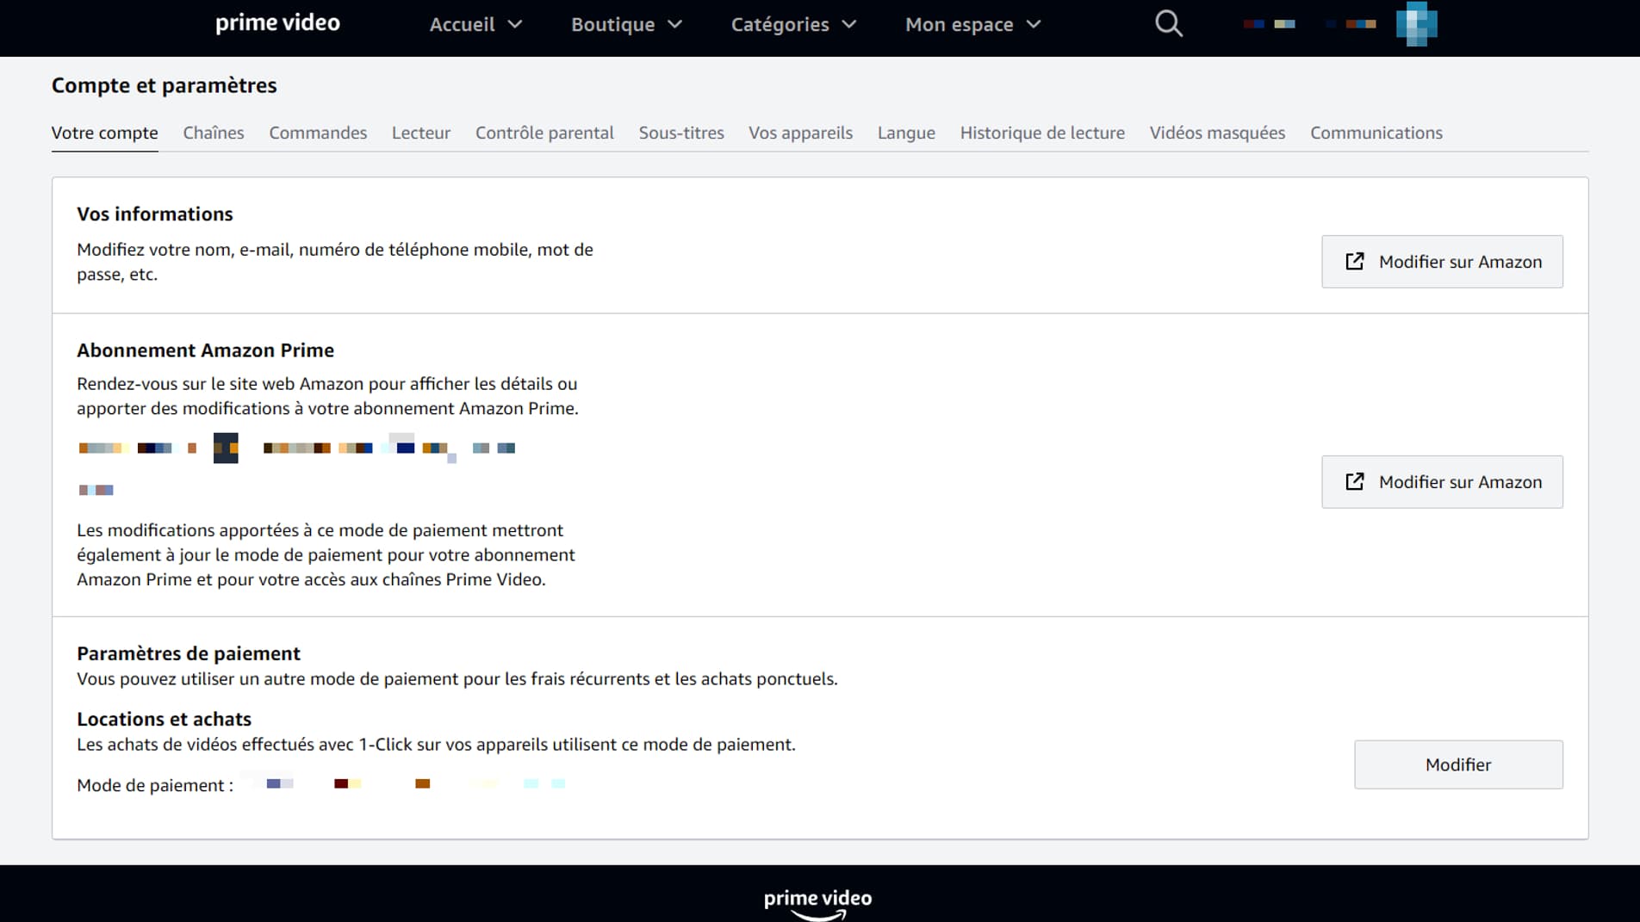Click Modifier sur Amazon for Vos informations
1640x922 pixels.
coord(1442,262)
